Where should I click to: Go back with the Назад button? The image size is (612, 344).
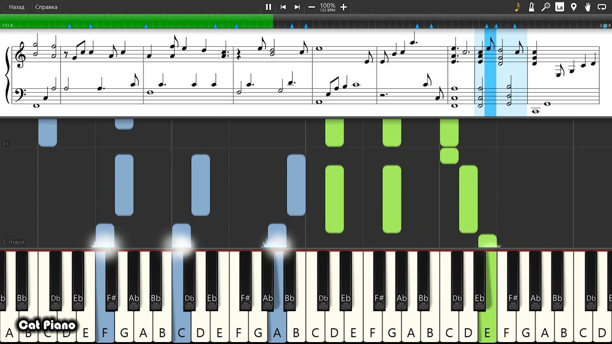coord(14,7)
